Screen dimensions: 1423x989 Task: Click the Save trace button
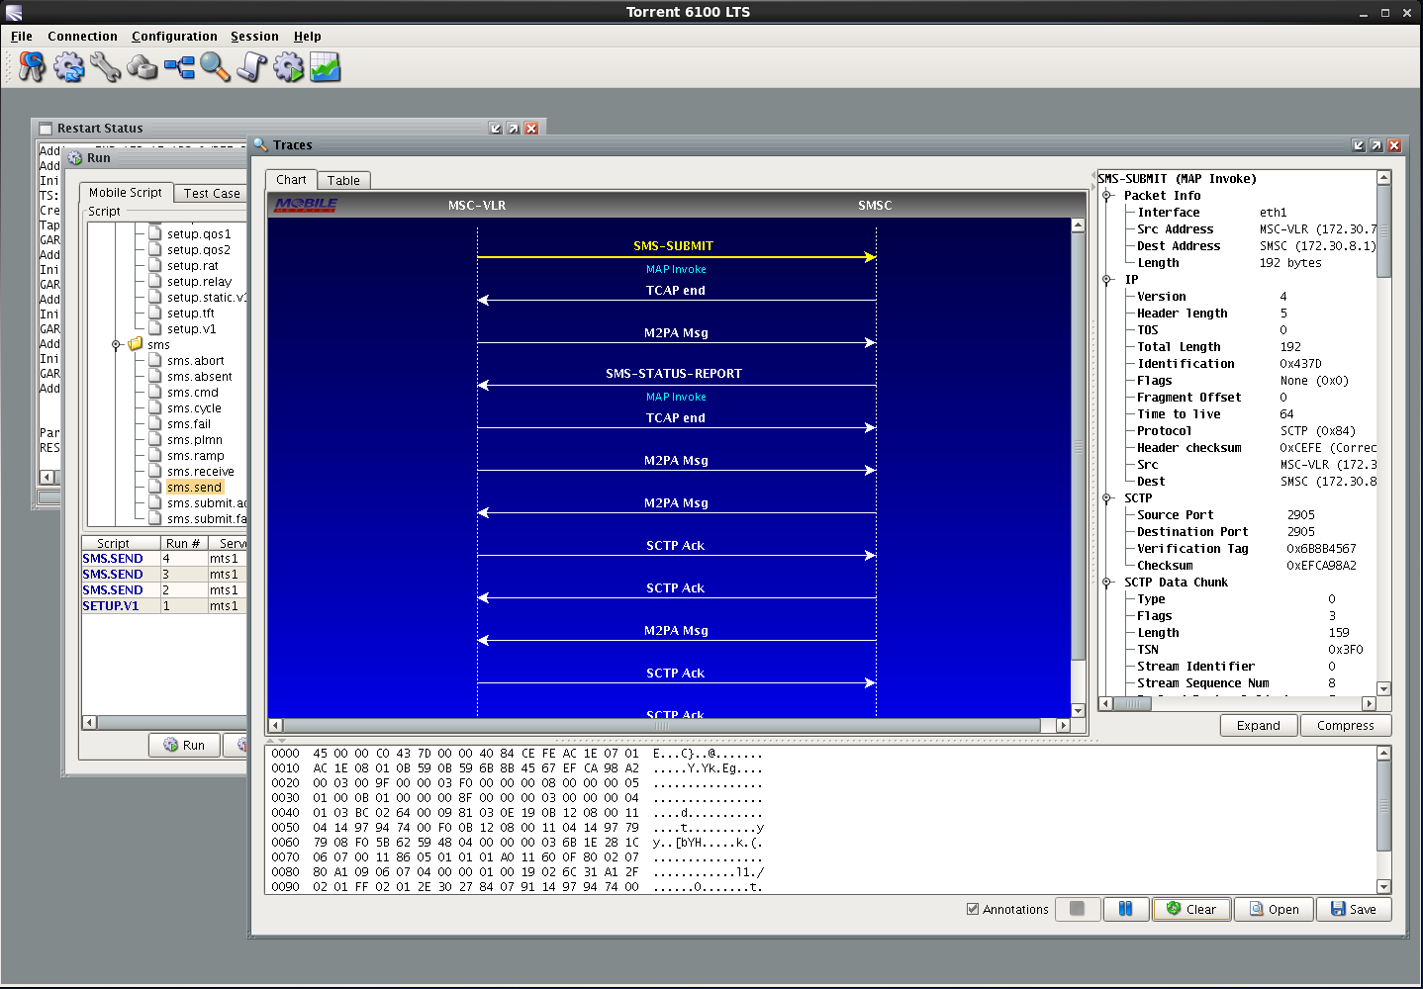(x=1354, y=909)
